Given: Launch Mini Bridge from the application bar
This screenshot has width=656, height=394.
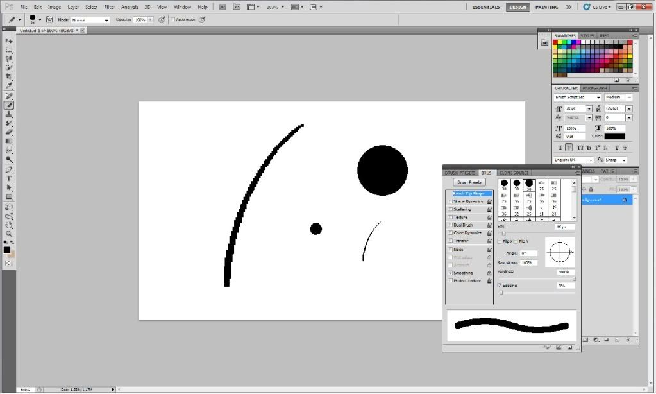Looking at the screenshot, I should [x=237, y=7].
